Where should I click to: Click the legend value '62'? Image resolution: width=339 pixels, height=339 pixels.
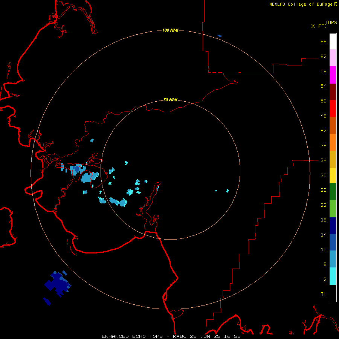pos(324,56)
